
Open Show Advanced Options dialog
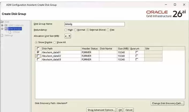pos(101,110)
